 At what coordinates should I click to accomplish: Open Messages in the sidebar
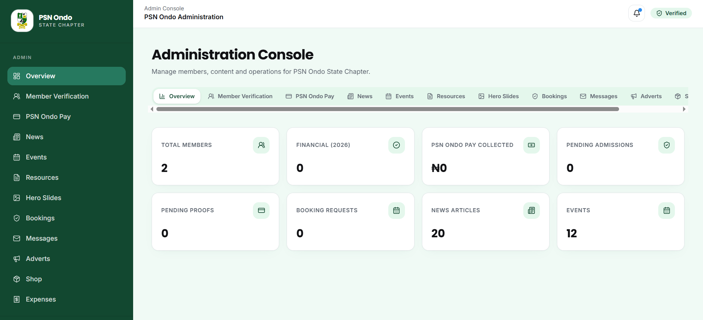(x=67, y=238)
